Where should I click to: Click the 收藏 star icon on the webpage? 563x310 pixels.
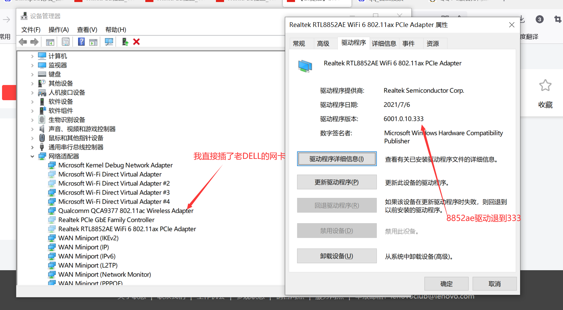[545, 85]
